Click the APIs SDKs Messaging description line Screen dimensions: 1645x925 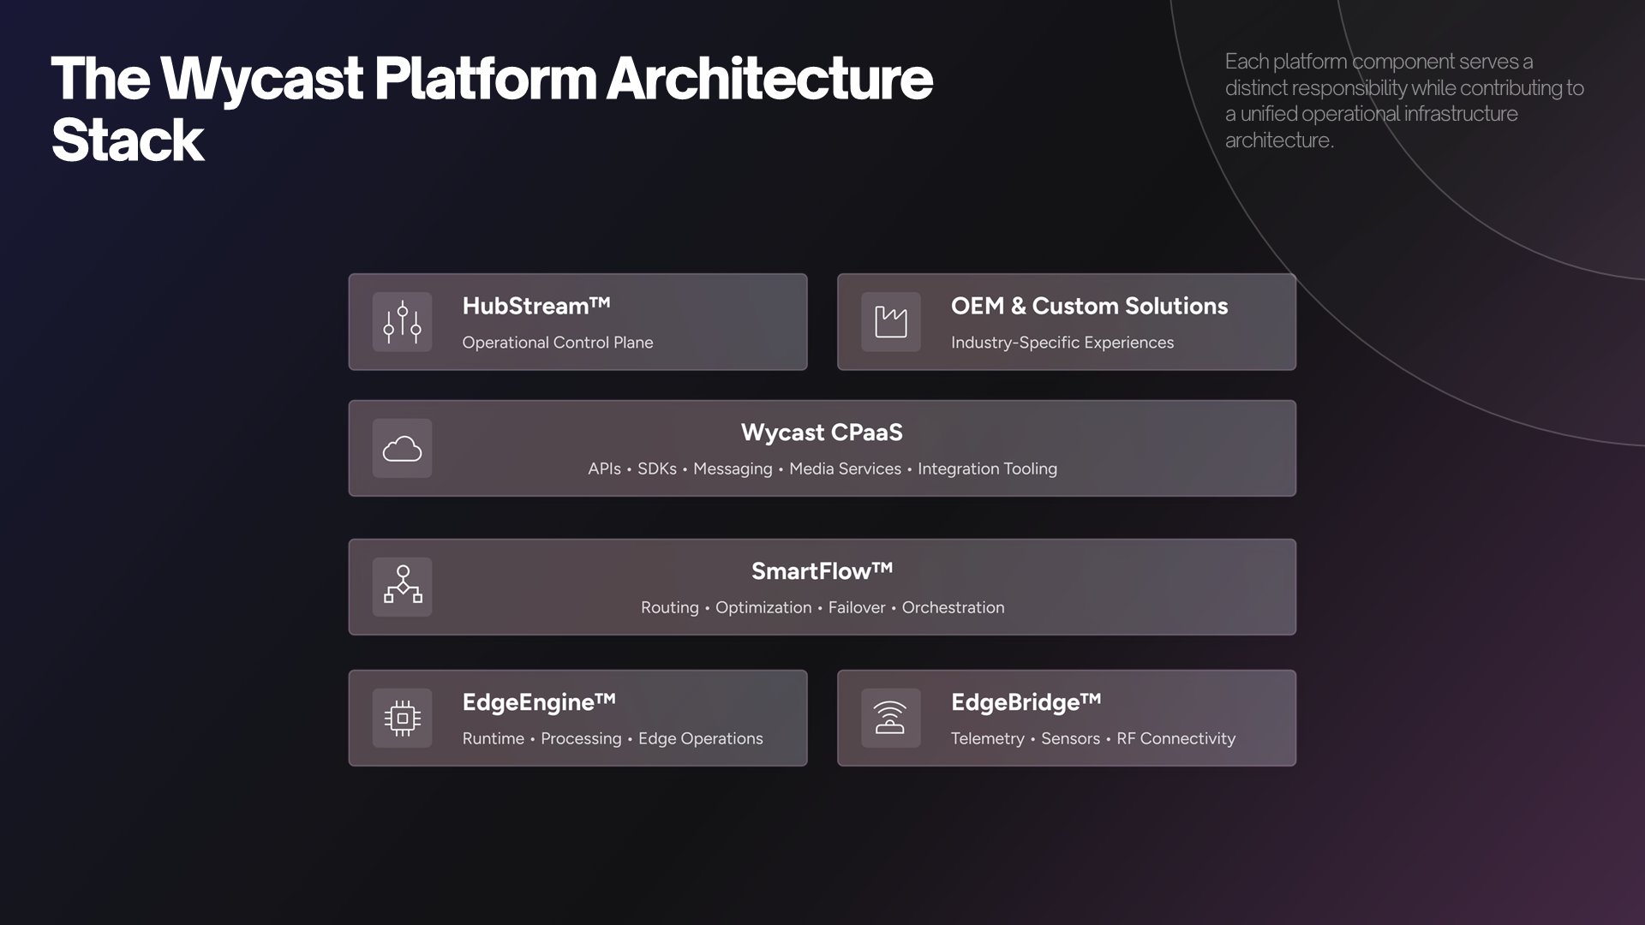click(822, 468)
